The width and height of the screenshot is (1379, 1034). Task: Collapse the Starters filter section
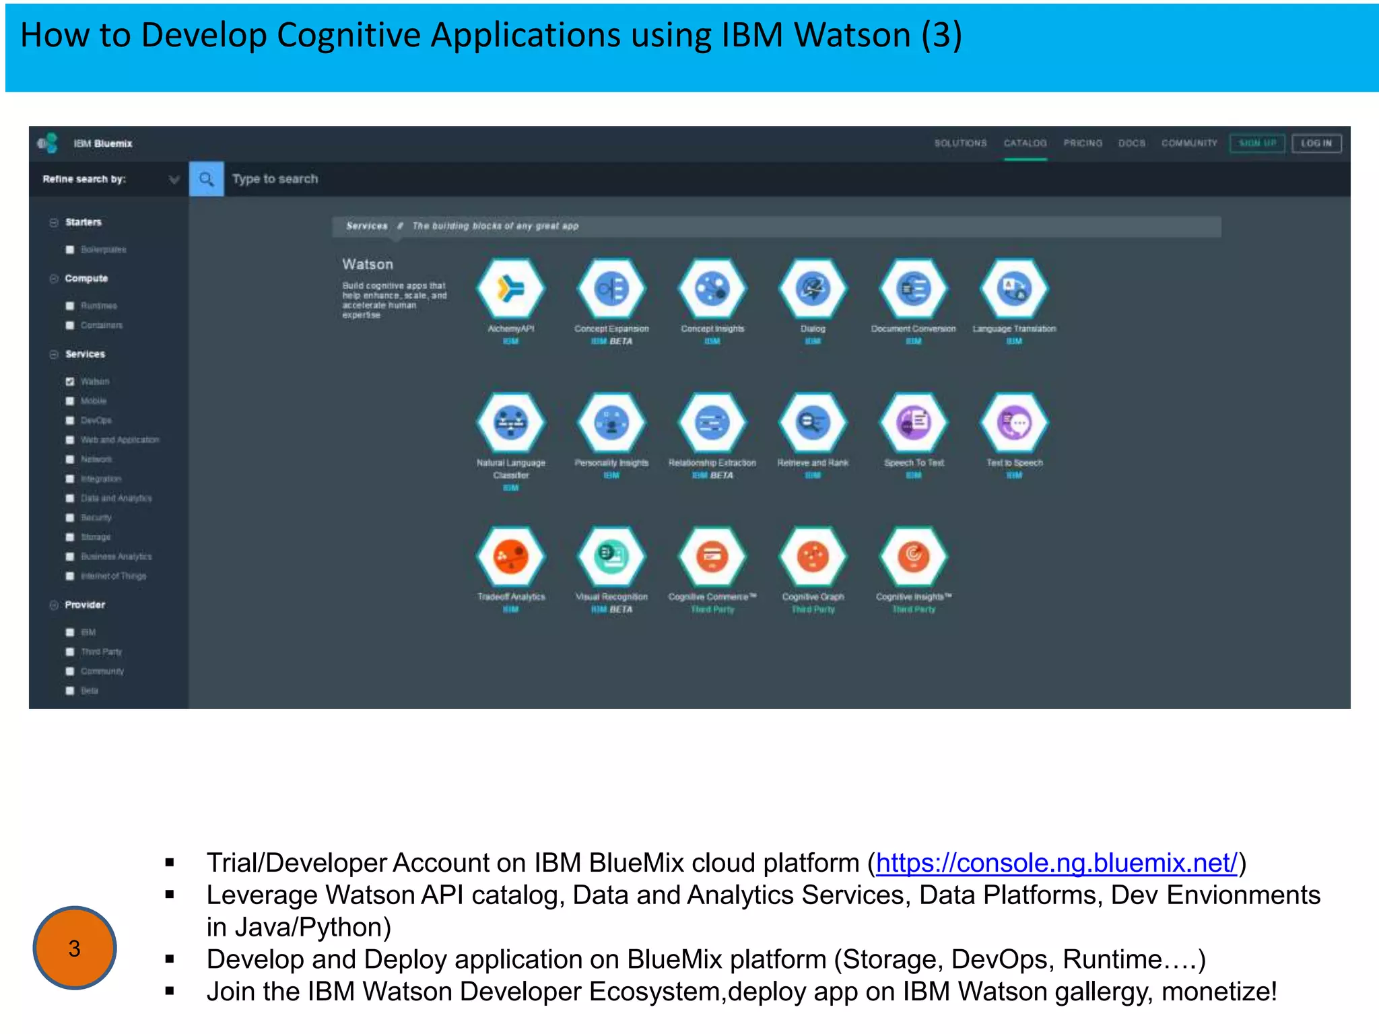pos(54,222)
